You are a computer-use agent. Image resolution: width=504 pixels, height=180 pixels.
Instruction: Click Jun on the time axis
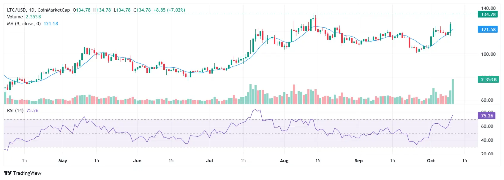click(x=137, y=161)
